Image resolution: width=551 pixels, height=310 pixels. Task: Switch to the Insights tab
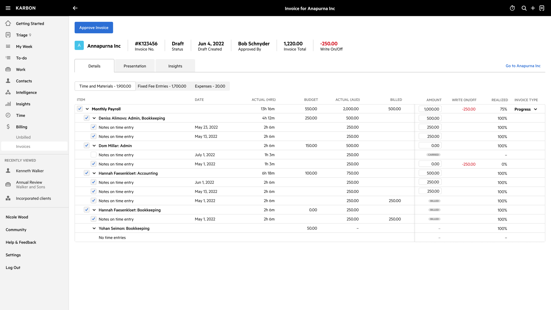point(175,66)
